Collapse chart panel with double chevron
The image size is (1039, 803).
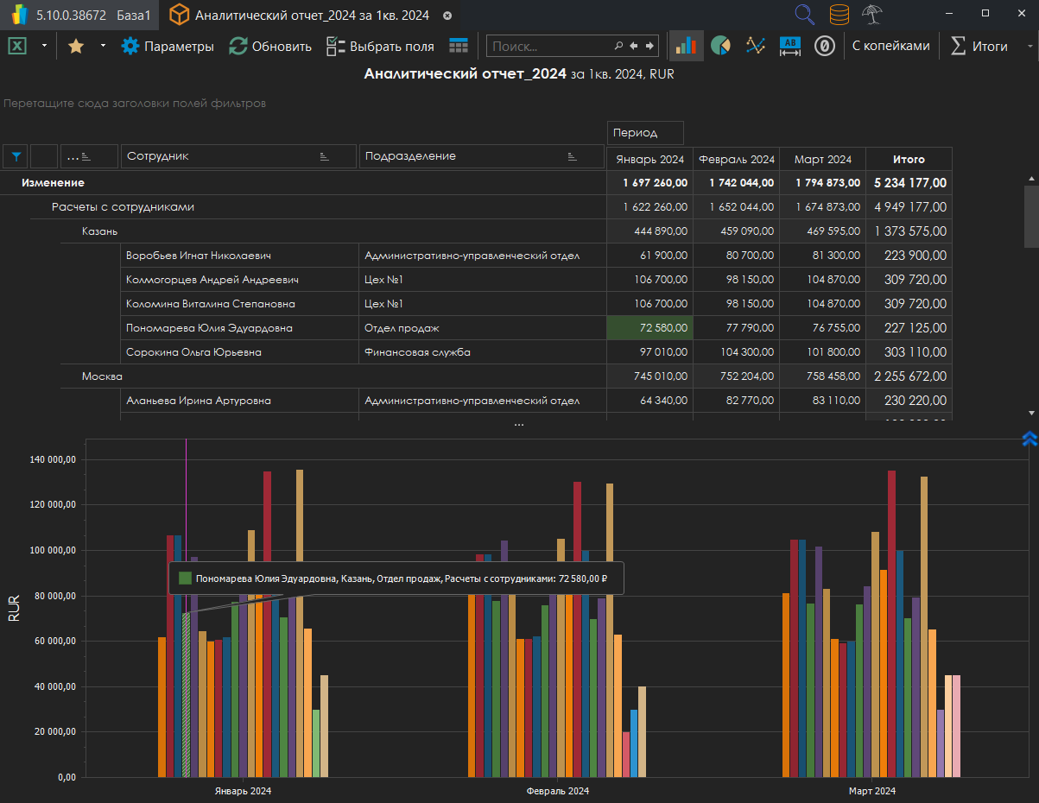[x=1029, y=439]
